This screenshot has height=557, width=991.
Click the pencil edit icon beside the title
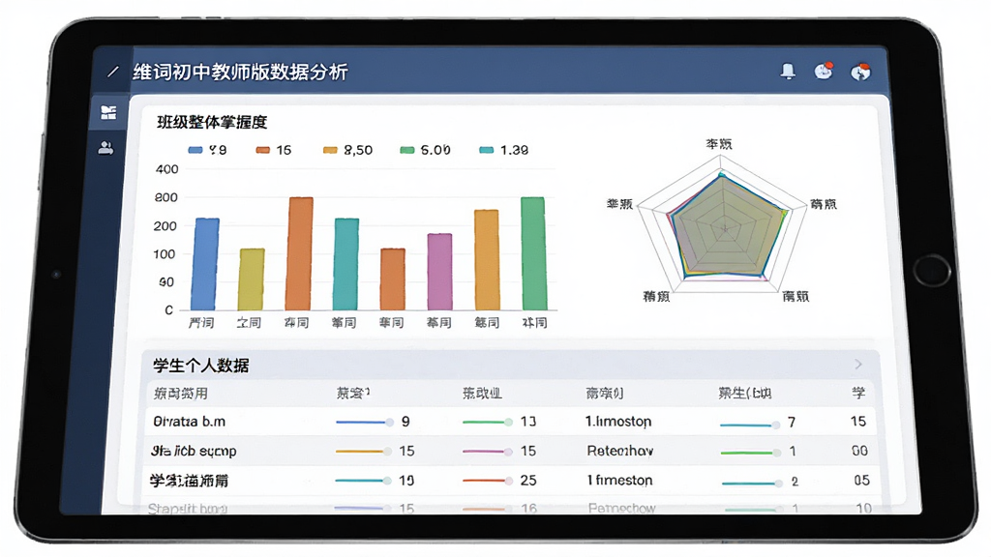point(113,72)
